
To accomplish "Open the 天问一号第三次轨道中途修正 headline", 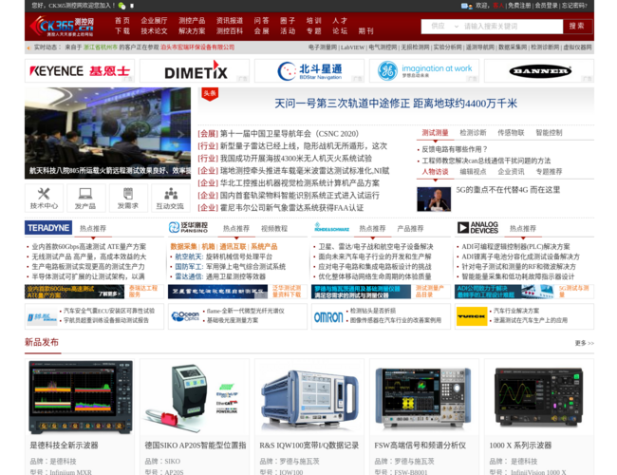I will coord(396,104).
